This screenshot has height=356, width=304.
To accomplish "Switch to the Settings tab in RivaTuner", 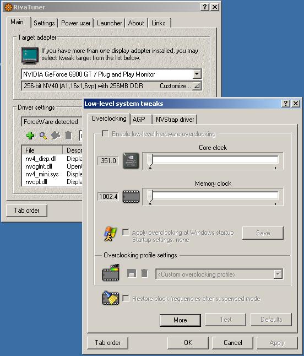I will [44, 23].
